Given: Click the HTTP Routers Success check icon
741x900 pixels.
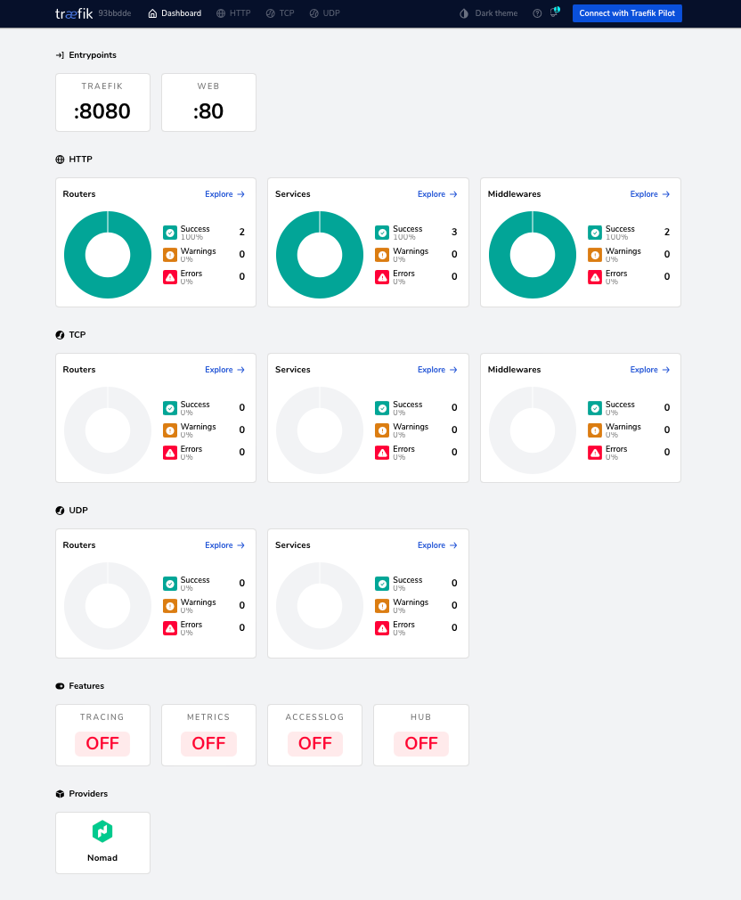Looking at the screenshot, I should click(170, 233).
